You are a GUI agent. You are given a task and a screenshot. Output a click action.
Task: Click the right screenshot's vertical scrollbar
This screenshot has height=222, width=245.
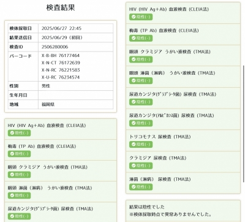tap(243, 124)
